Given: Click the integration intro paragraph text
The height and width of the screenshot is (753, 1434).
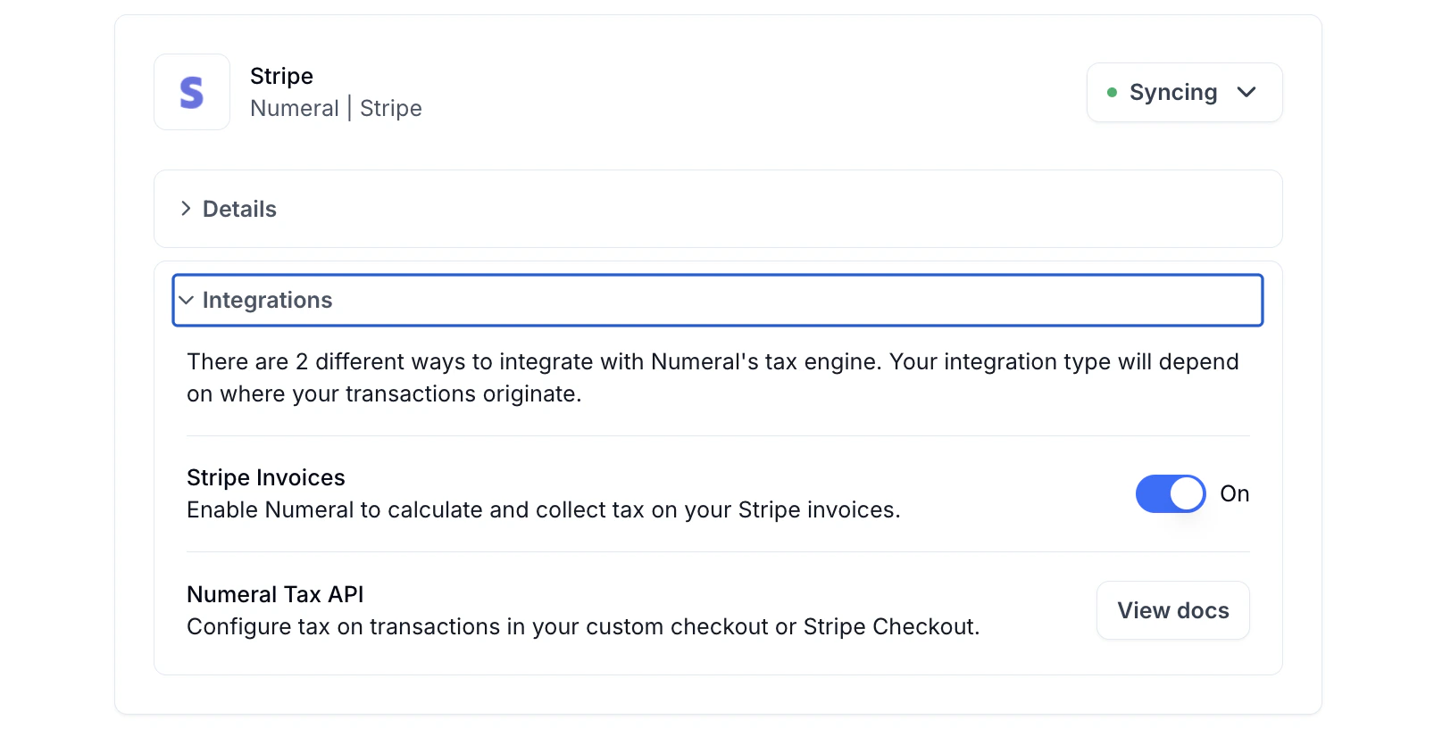Looking at the screenshot, I should (x=713, y=377).
